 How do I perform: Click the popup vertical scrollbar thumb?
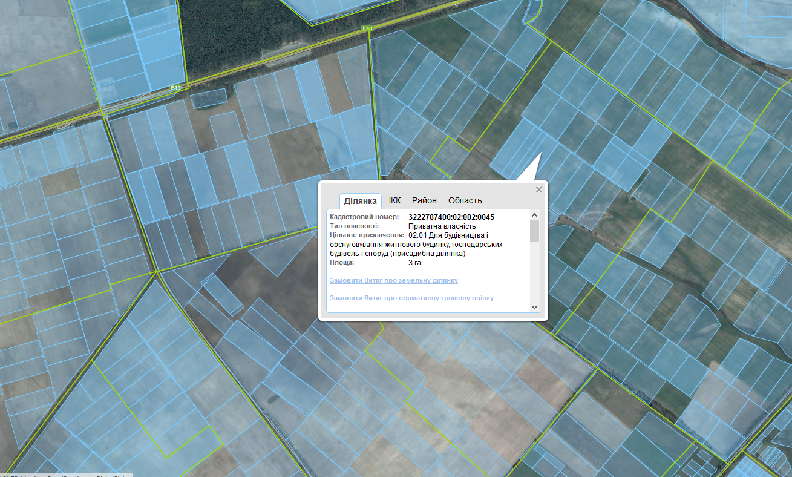(534, 231)
